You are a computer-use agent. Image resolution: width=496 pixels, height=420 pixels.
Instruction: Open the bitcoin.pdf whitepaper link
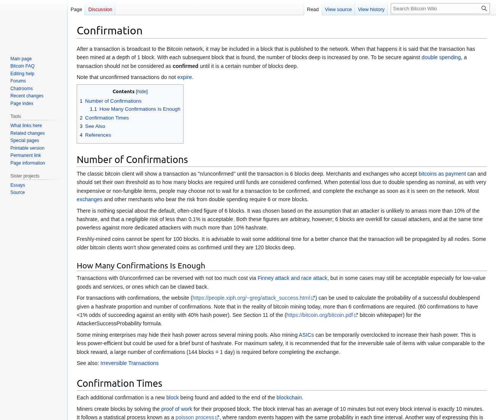(x=322, y=315)
